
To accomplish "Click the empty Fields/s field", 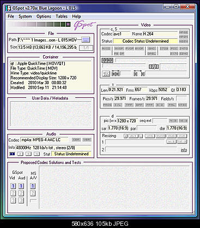I will tap(181, 98).
